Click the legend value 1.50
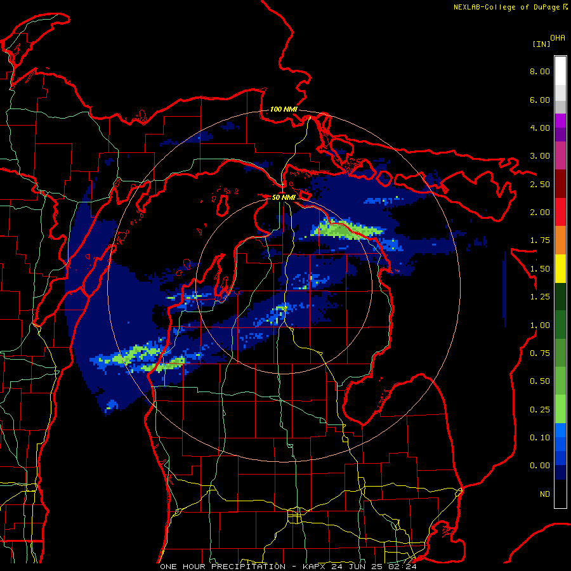The width and height of the screenshot is (571, 571). point(540,269)
